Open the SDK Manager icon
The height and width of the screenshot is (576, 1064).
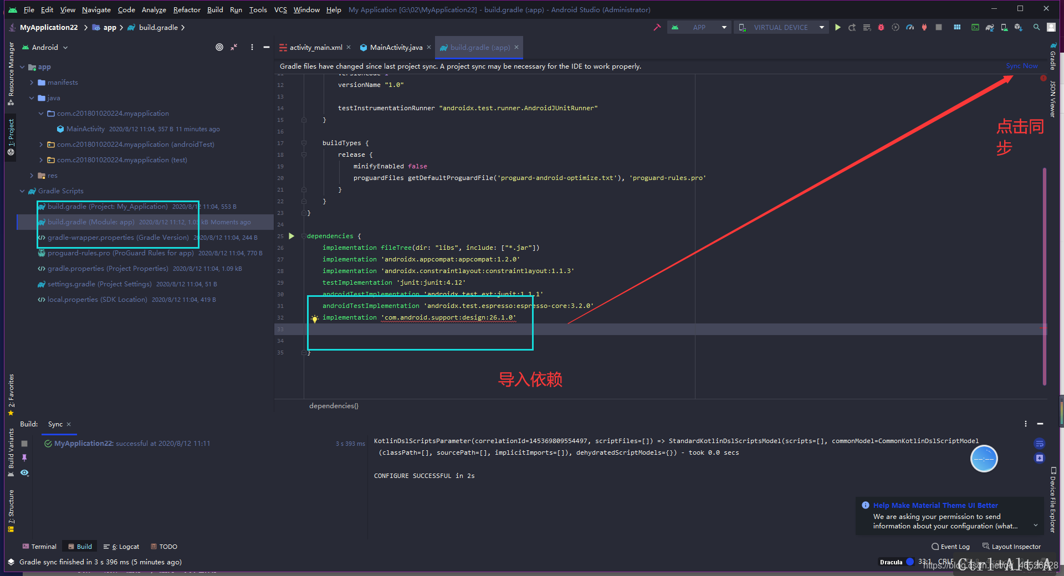(1019, 27)
